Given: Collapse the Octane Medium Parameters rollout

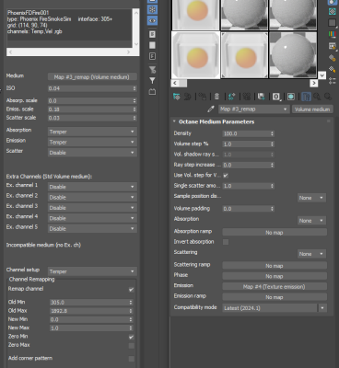Looking at the screenshot, I should click(x=174, y=121).
